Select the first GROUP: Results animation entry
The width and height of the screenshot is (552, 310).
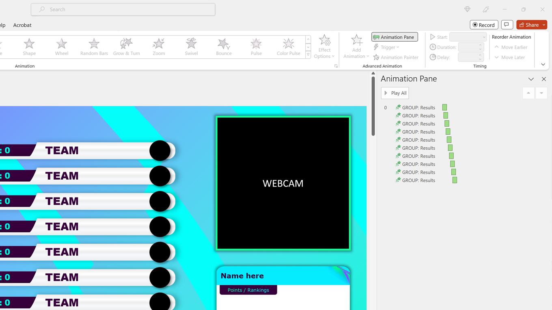click(x=418, y=108)
